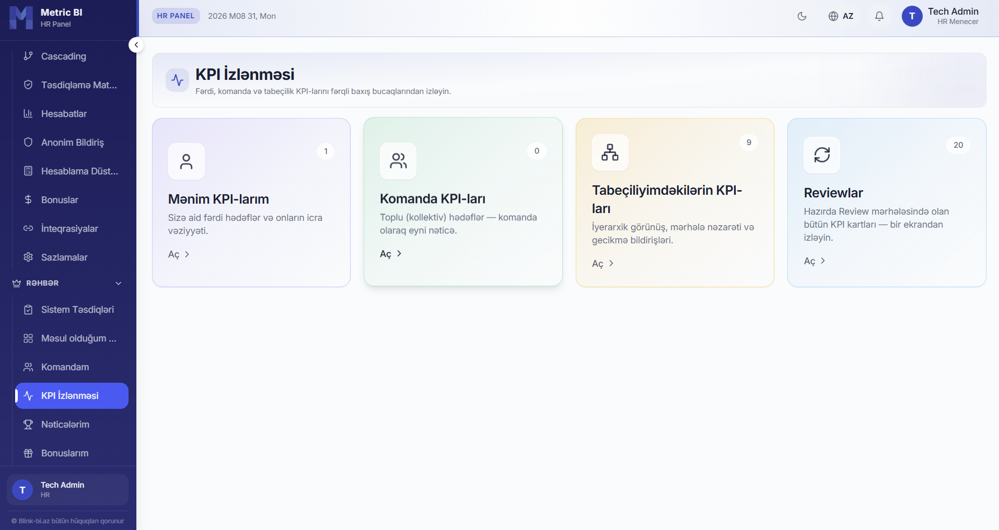This screenshot has height=530, width=999.
Task: Open Bonuslar dollar icon
Action: 28,199
